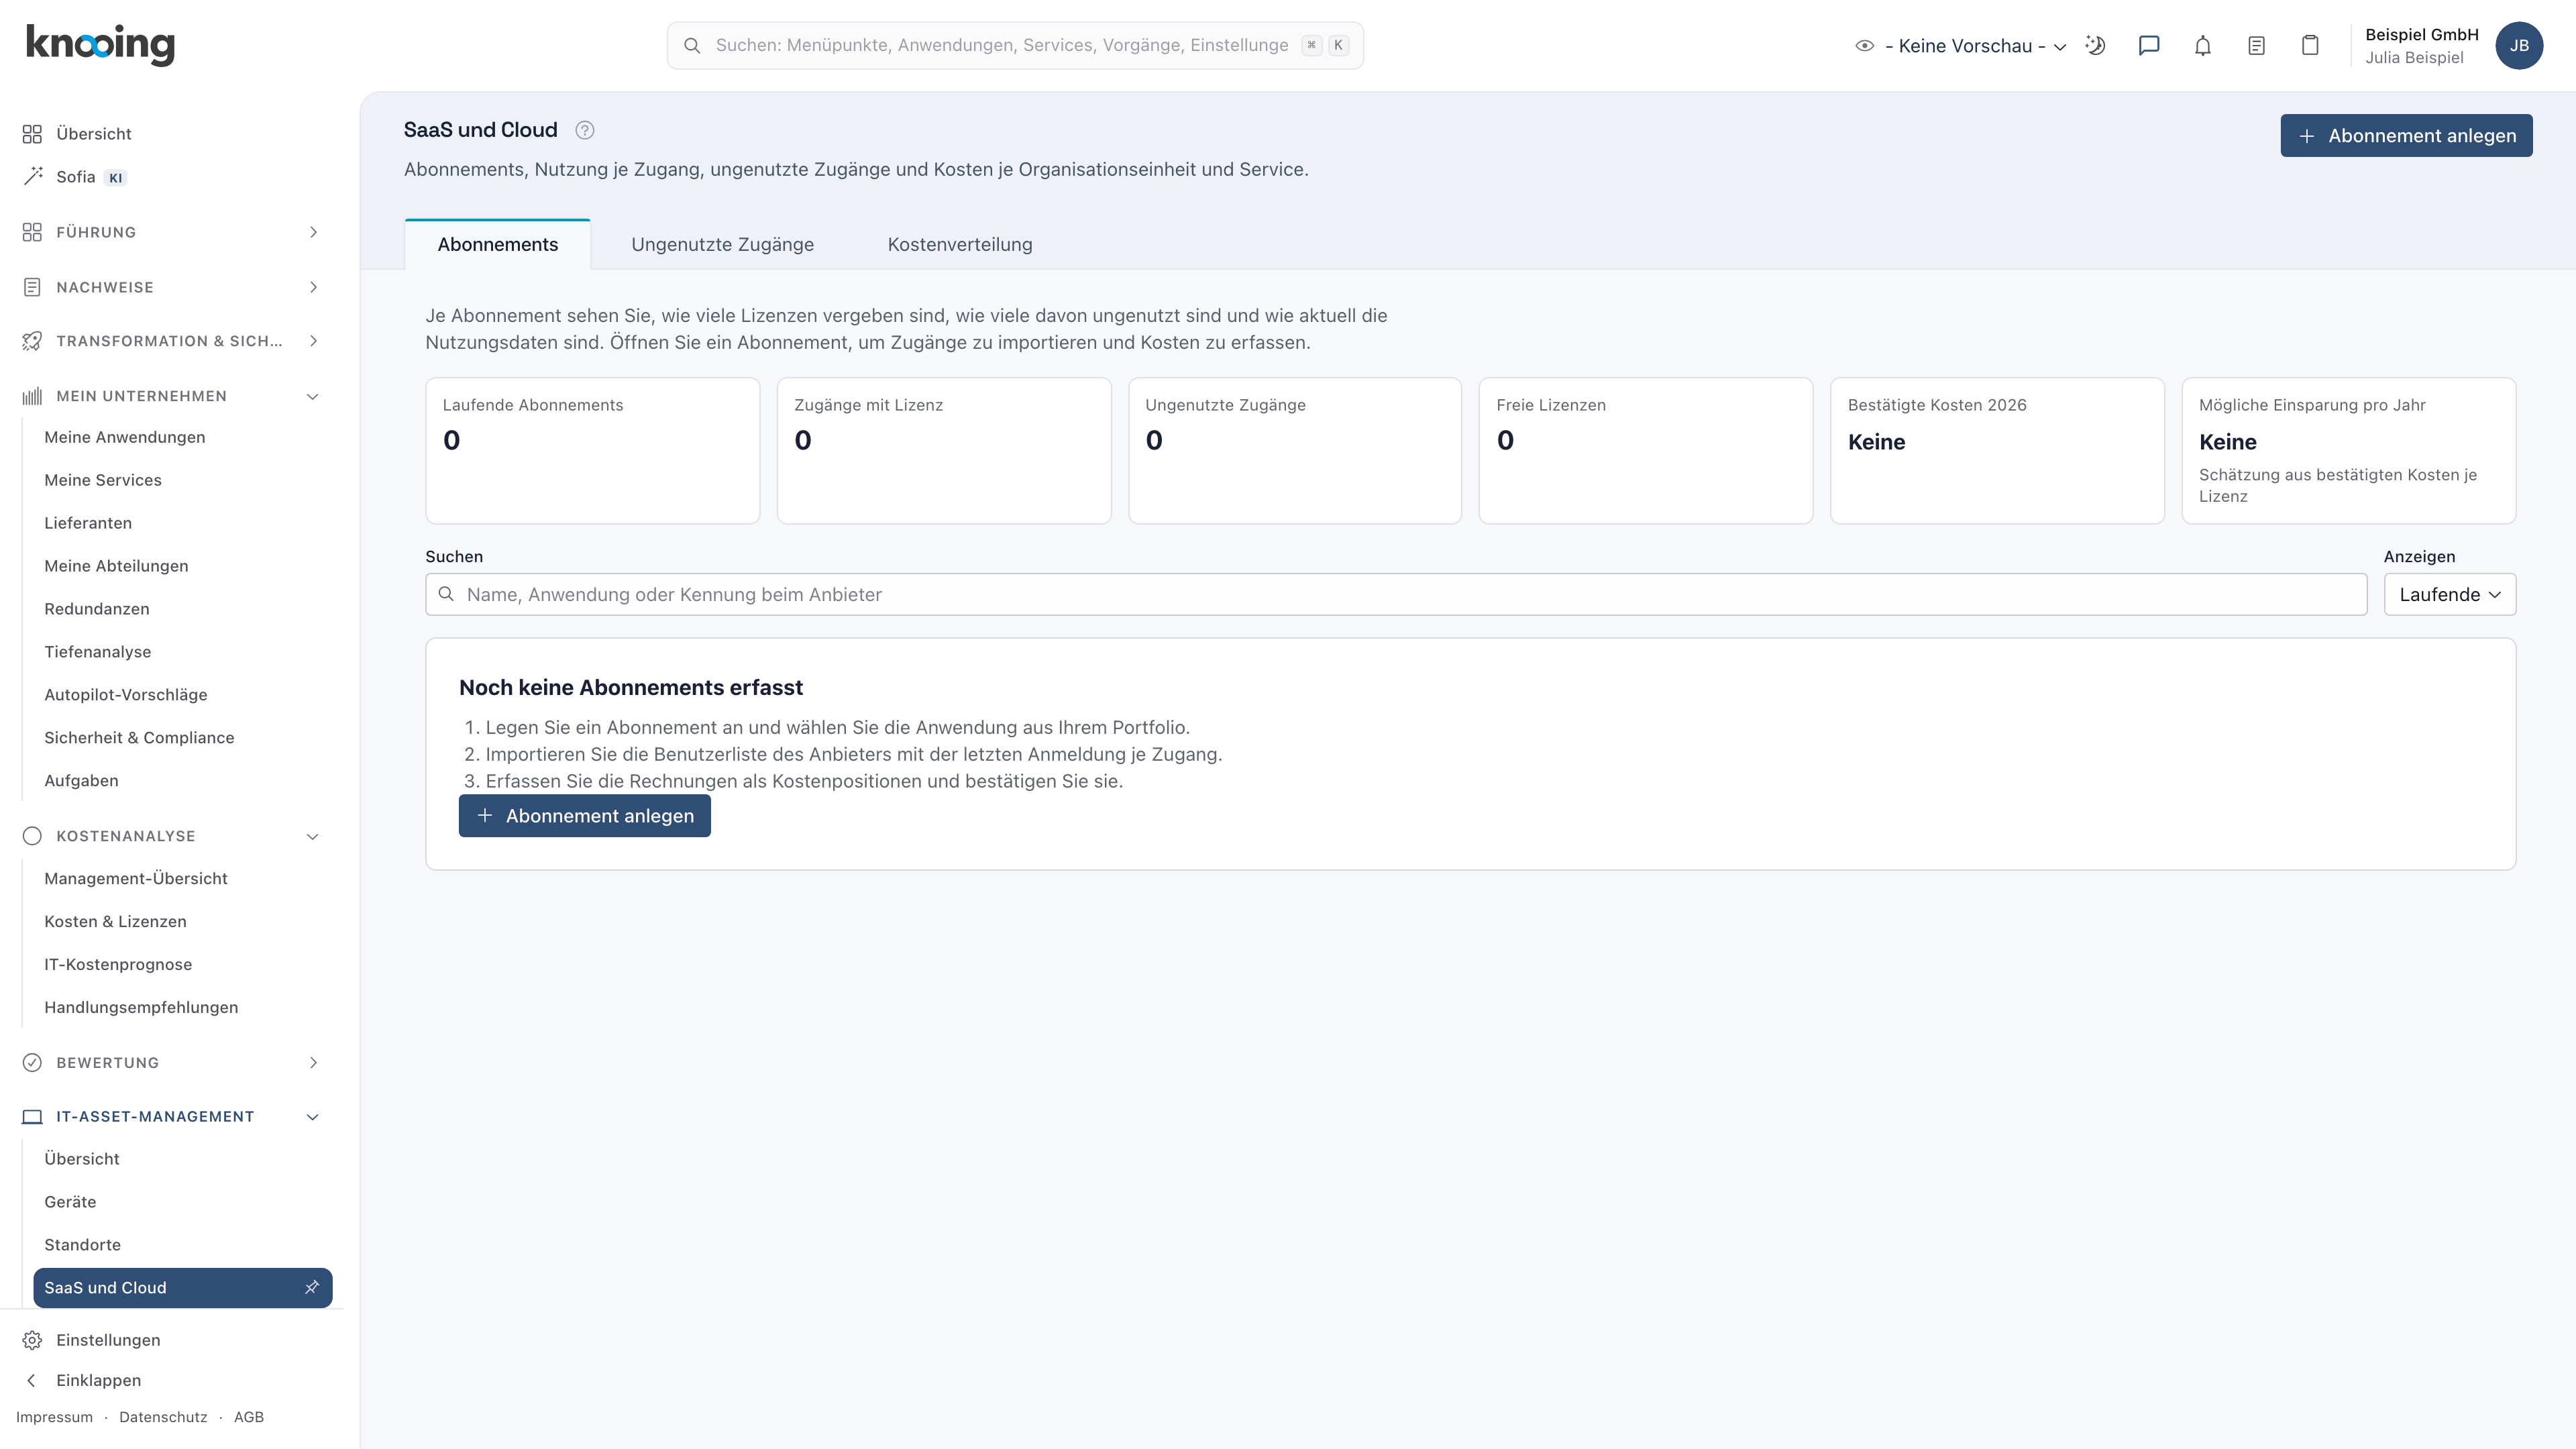Open Handlungsempfehlungen in the sidebar
This screenshot has width=2576, height=1449.
click(141, 1007)
